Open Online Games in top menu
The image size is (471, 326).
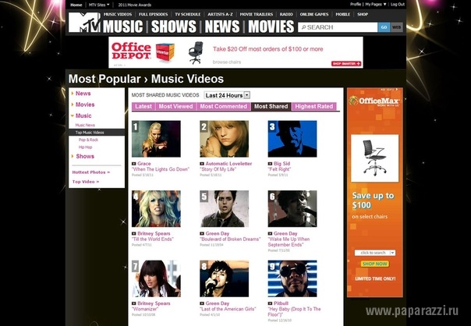(314, 14)
